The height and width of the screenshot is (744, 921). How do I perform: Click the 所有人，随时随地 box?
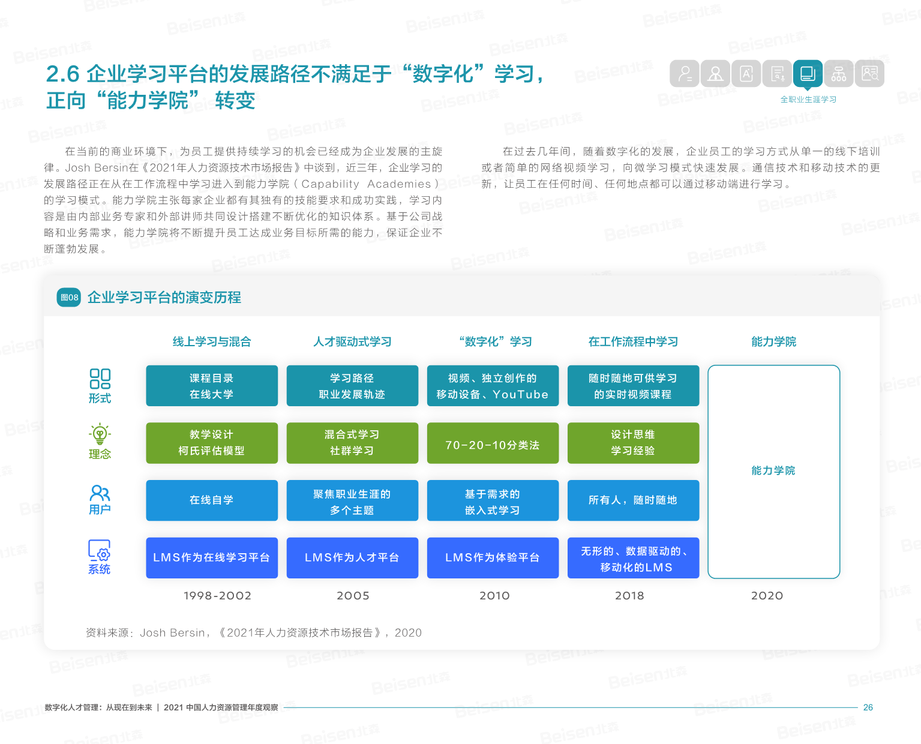pyautogui.click(x=633, y=500)
